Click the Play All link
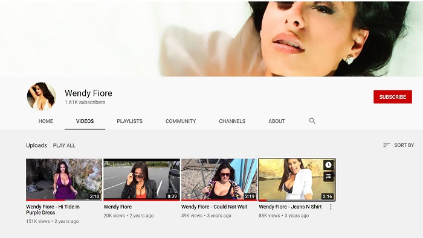 point(64,145)
